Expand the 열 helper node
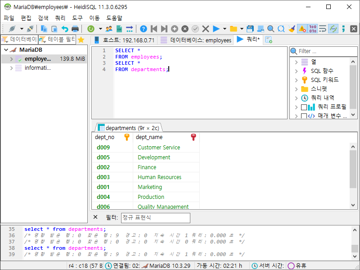The width and height of the screenshot is (360, 270). point(296,62)
